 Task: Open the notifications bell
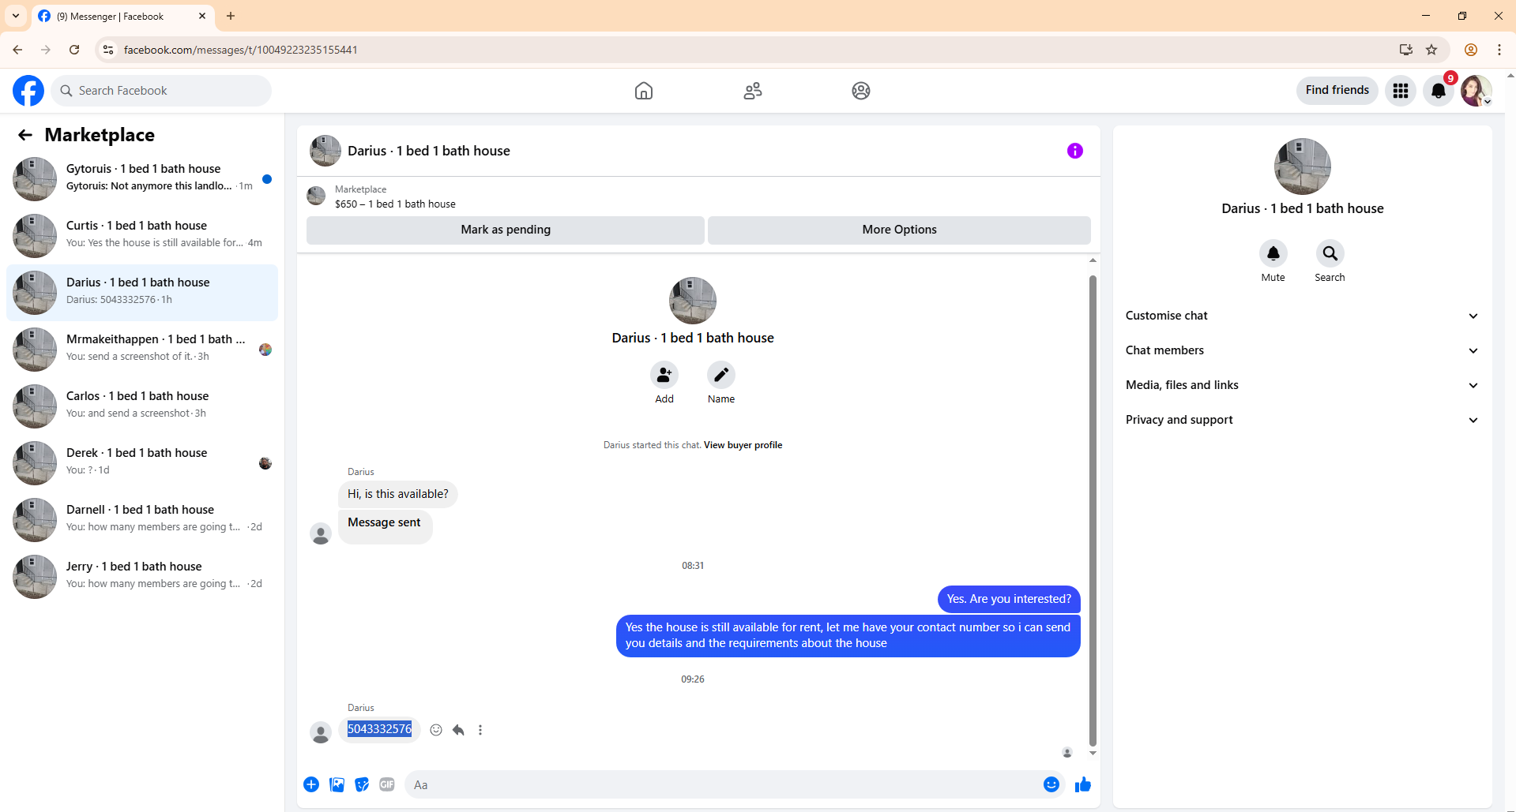(x=1439, y=91)
